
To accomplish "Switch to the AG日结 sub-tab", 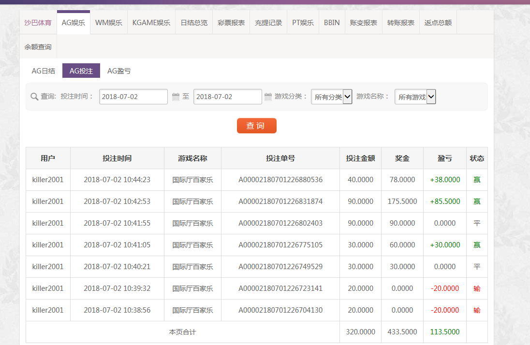I will [44, 71].
